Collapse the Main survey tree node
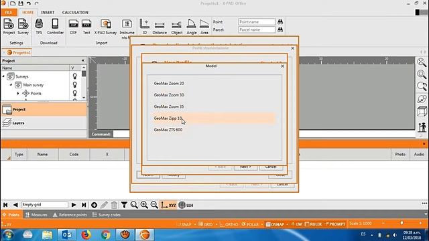The height and width of the screenshot is (241, 429). (11, 85)
